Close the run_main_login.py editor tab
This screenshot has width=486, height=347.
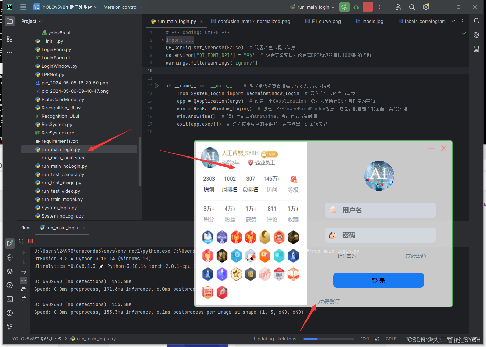201,21
